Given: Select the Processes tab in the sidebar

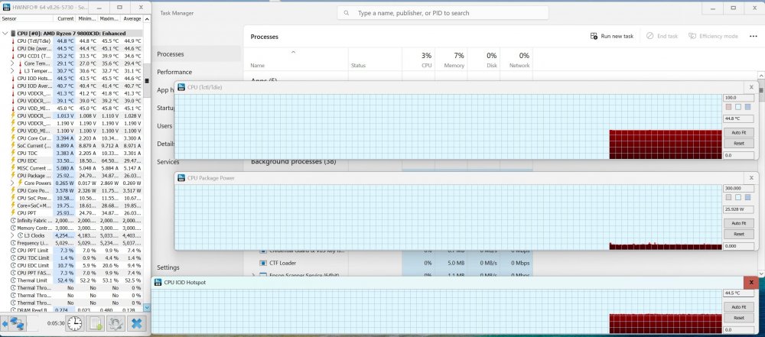Looking at the screenshot, I should pyautogui.click(x=170, y=54).
